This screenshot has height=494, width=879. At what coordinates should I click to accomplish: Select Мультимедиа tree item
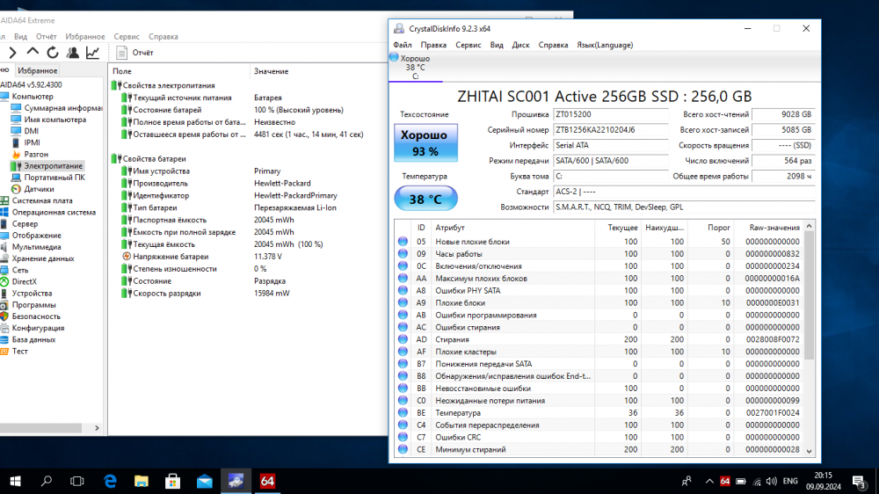tap(36, 247)
